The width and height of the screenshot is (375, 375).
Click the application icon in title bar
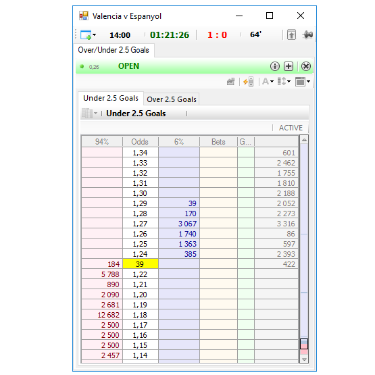pyautogui.click(x=84, y=16)
